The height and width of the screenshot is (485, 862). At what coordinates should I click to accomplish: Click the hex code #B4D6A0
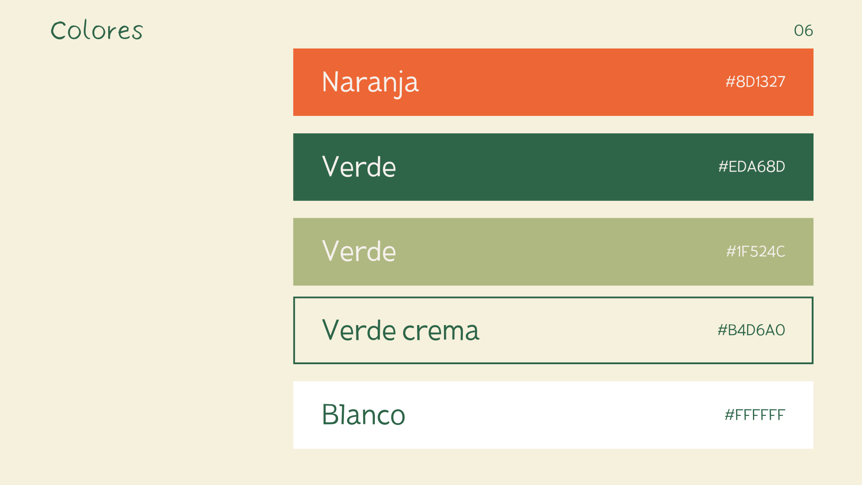[x=751, y=330]
